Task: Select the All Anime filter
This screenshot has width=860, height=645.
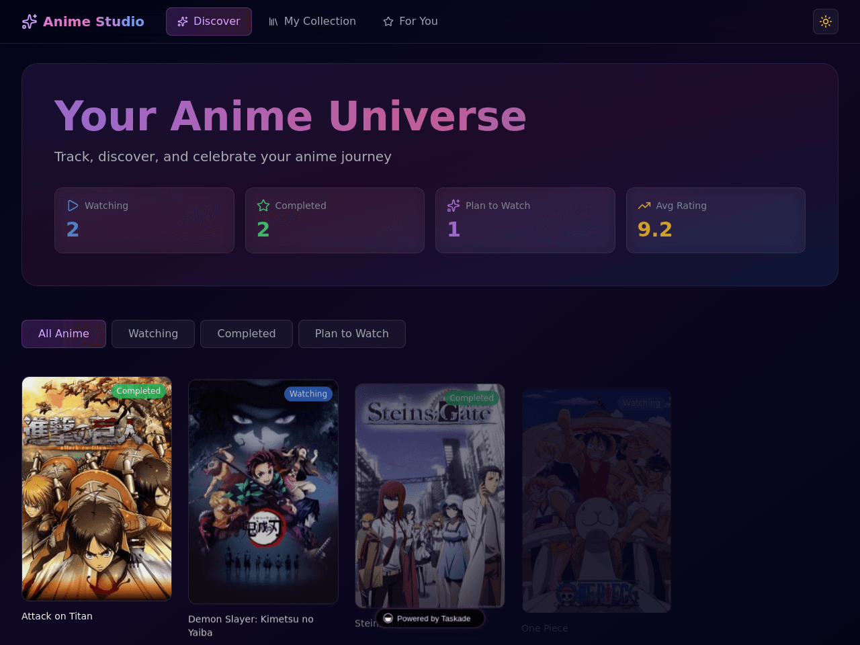Action: click(64, 334)
